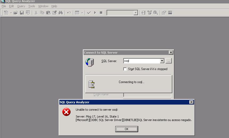Click the SQL Query Analyzer title bar icon
This screenshot has width=229, height=138.
3,1
